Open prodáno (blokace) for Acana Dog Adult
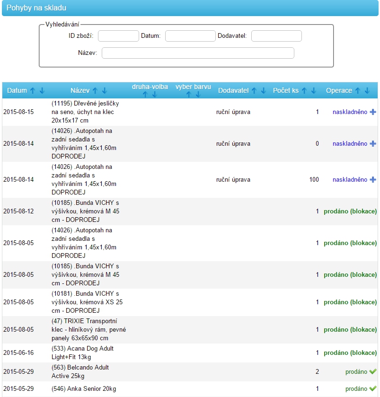 click(x=350, y=353)
